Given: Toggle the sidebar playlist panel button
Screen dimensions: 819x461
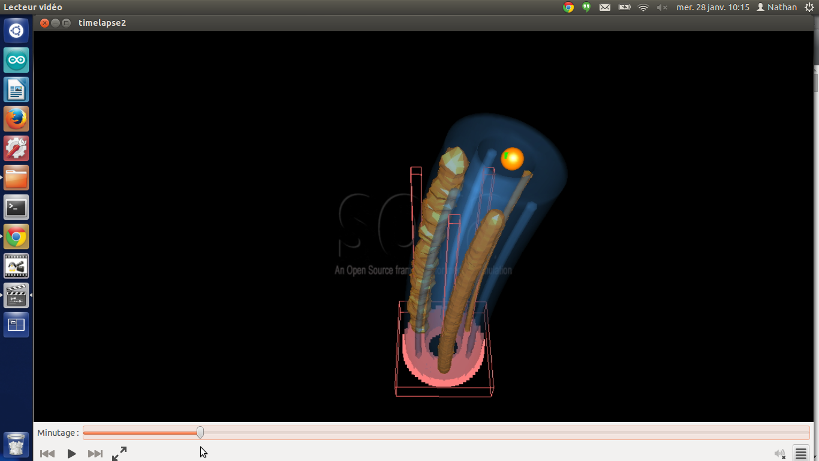Looking at the screenshot, I should (801, 454).
